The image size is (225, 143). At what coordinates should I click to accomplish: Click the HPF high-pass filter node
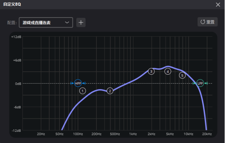[x=78, y=83]
